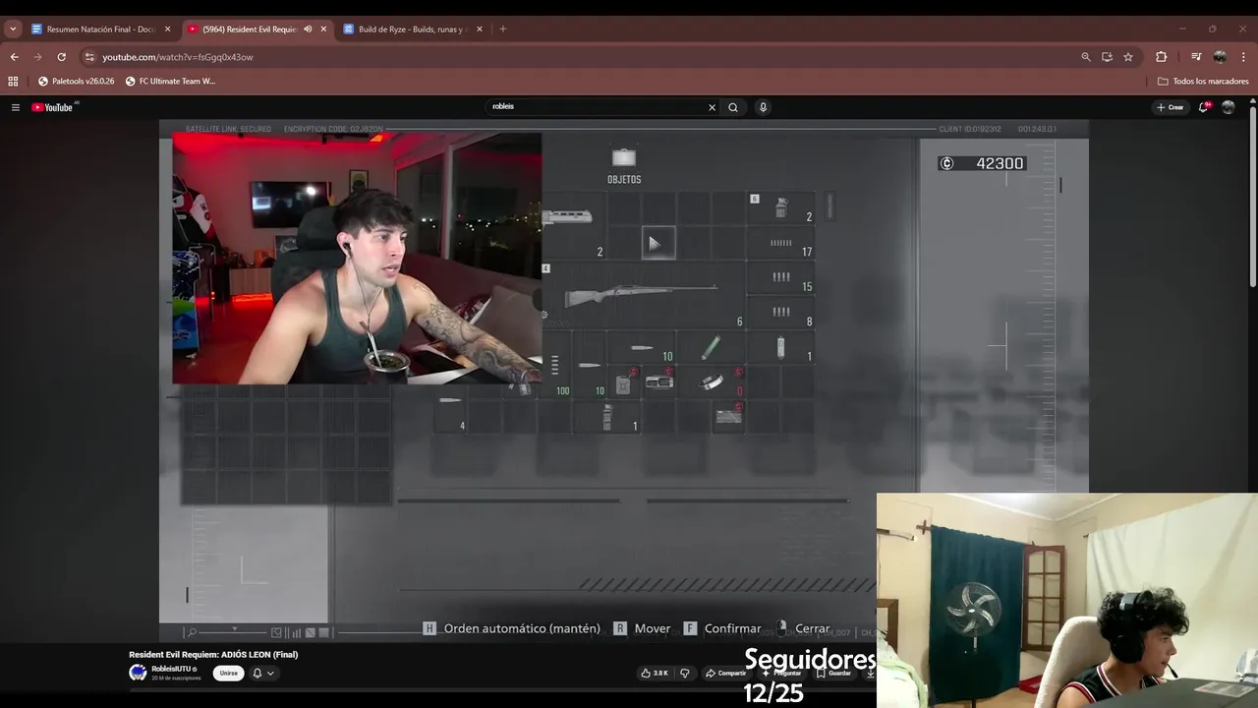
Task: Click the 'Mover' prompt
Action: (643, 628)
